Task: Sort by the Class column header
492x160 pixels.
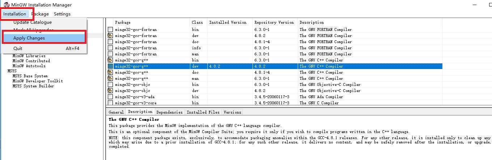Action: tap(198, 22)
